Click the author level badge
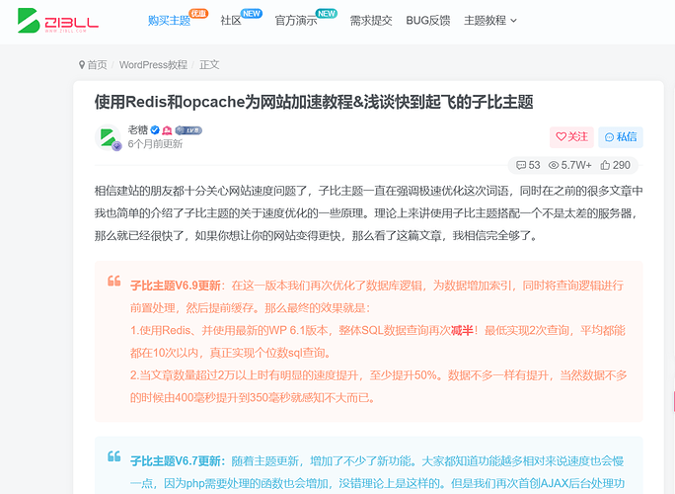 [x=188, y=130]
